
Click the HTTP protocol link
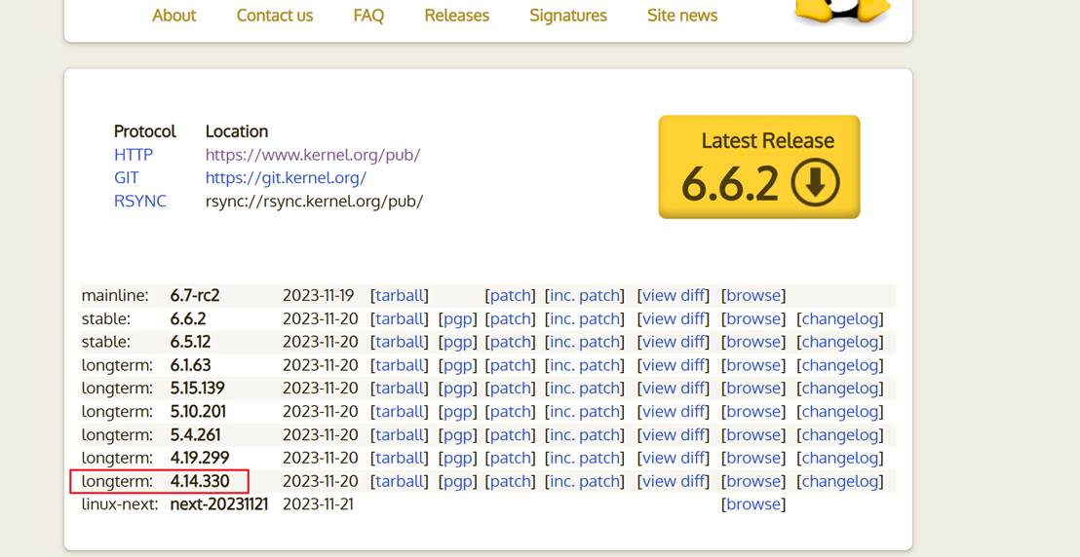pyautogui.click(x=134, y=155)
